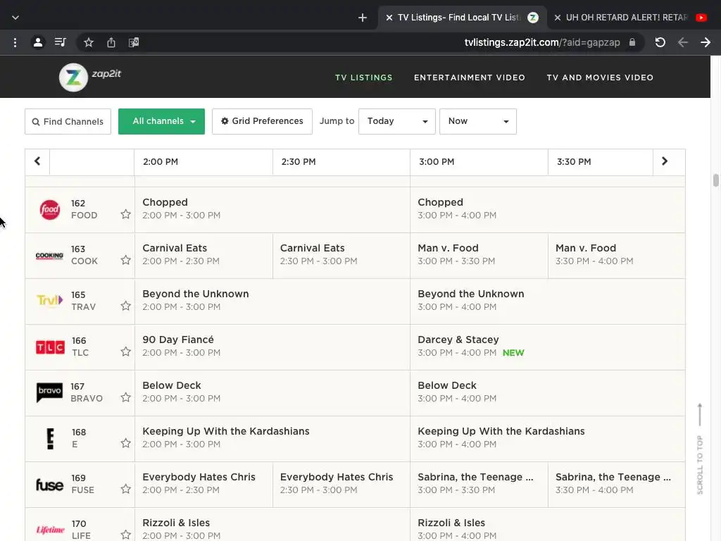
Task: Click the page vertical scrollbar thumb
Action: click(715, 180)
